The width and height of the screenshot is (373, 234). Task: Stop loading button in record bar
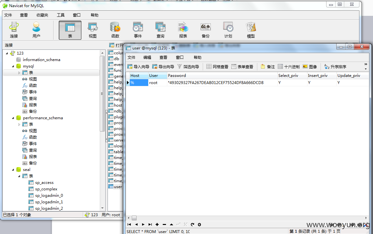(199, 225)
